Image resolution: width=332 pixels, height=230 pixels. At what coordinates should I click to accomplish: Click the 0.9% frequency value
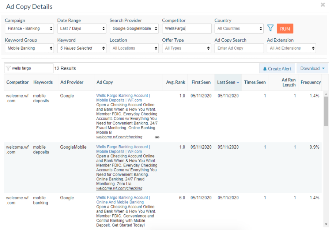coord(314,147)
